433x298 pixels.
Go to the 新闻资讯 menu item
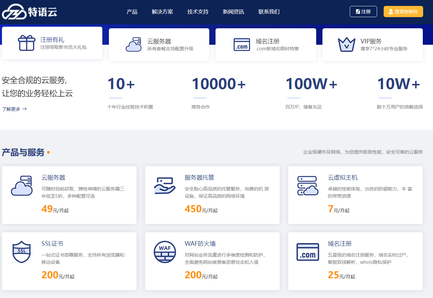click(x=233, y=12)
